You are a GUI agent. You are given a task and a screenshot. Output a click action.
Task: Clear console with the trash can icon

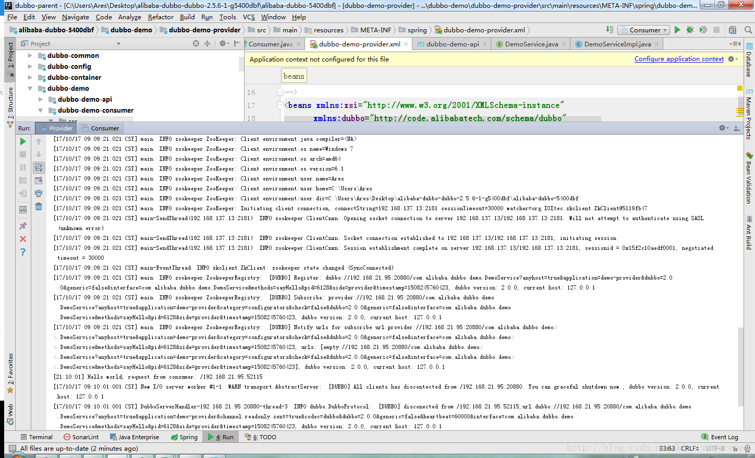point(39,207)
